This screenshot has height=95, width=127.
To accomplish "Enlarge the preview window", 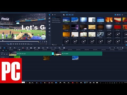I will (x=46, y=42).
